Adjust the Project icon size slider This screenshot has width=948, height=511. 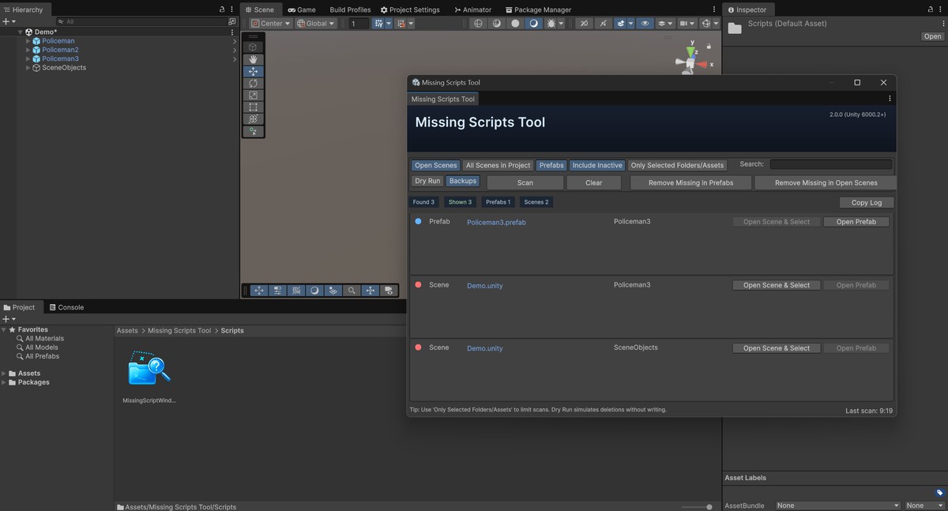click(x=695, y=506)
